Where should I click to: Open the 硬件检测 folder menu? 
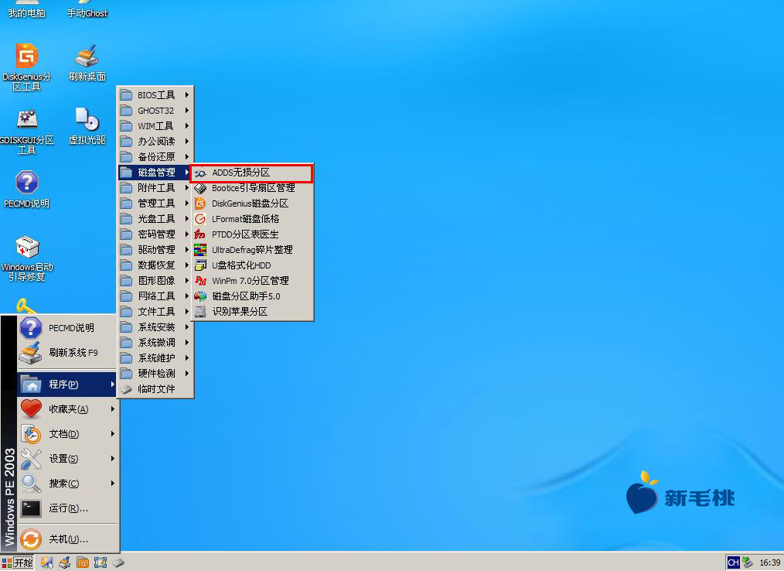point(155,374)
